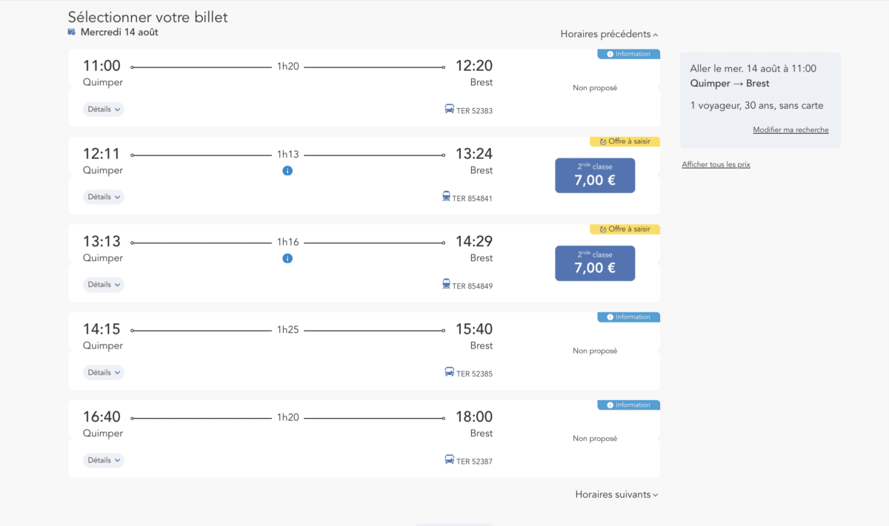Open Détails of the 14:15 journey
Screen dimensions: 889x526
pyautogui.click(x=103, y=373)
